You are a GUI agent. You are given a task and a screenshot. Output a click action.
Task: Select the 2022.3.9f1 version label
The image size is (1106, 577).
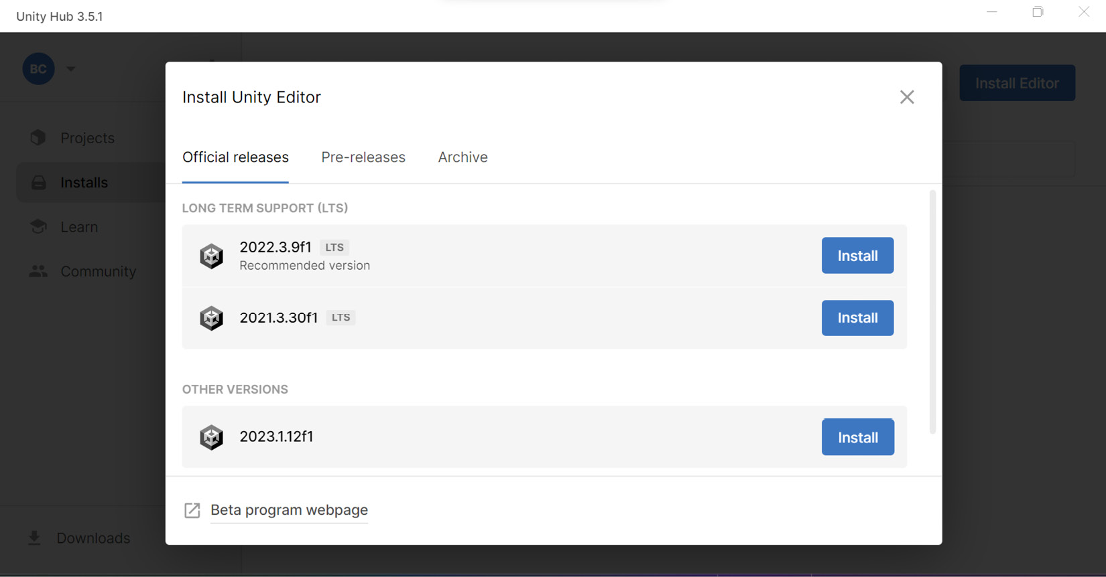click(275, 247)
